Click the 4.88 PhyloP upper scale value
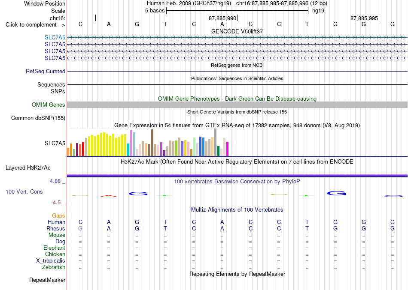Image resolution: width=408 pixels, height=290 pixels. [55, 181]
